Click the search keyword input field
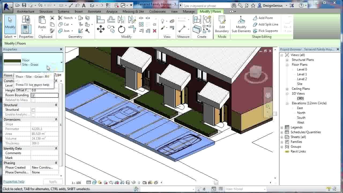 (x=206, y=6)
